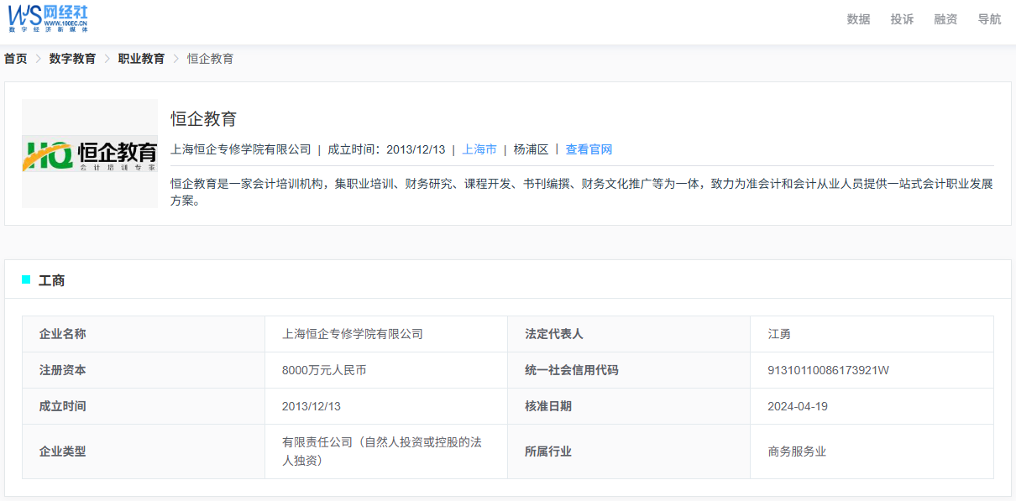Click the 工商 section heading
Viewport: 1016px width, 501px height.
click(x=52, y=280)
